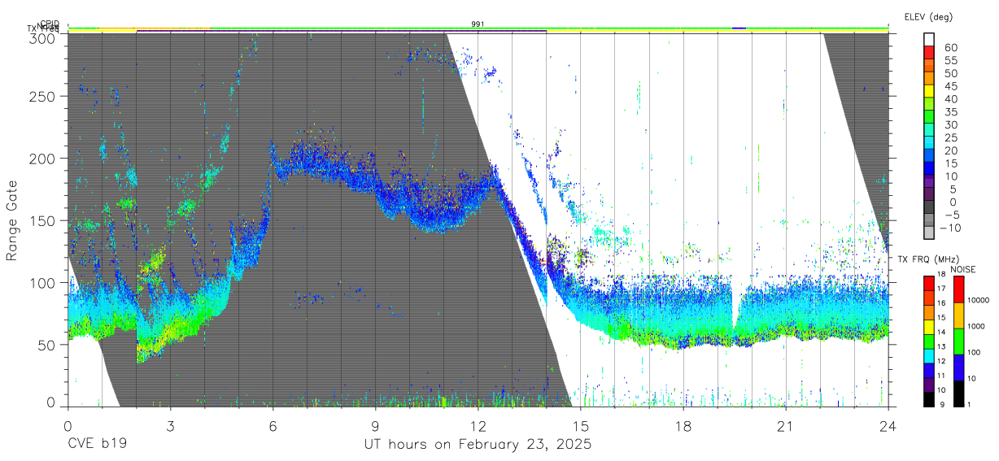This screenshot has height=461, width=999.
Task: Click the x-axis tick label 18
Action: click(683, 425)
